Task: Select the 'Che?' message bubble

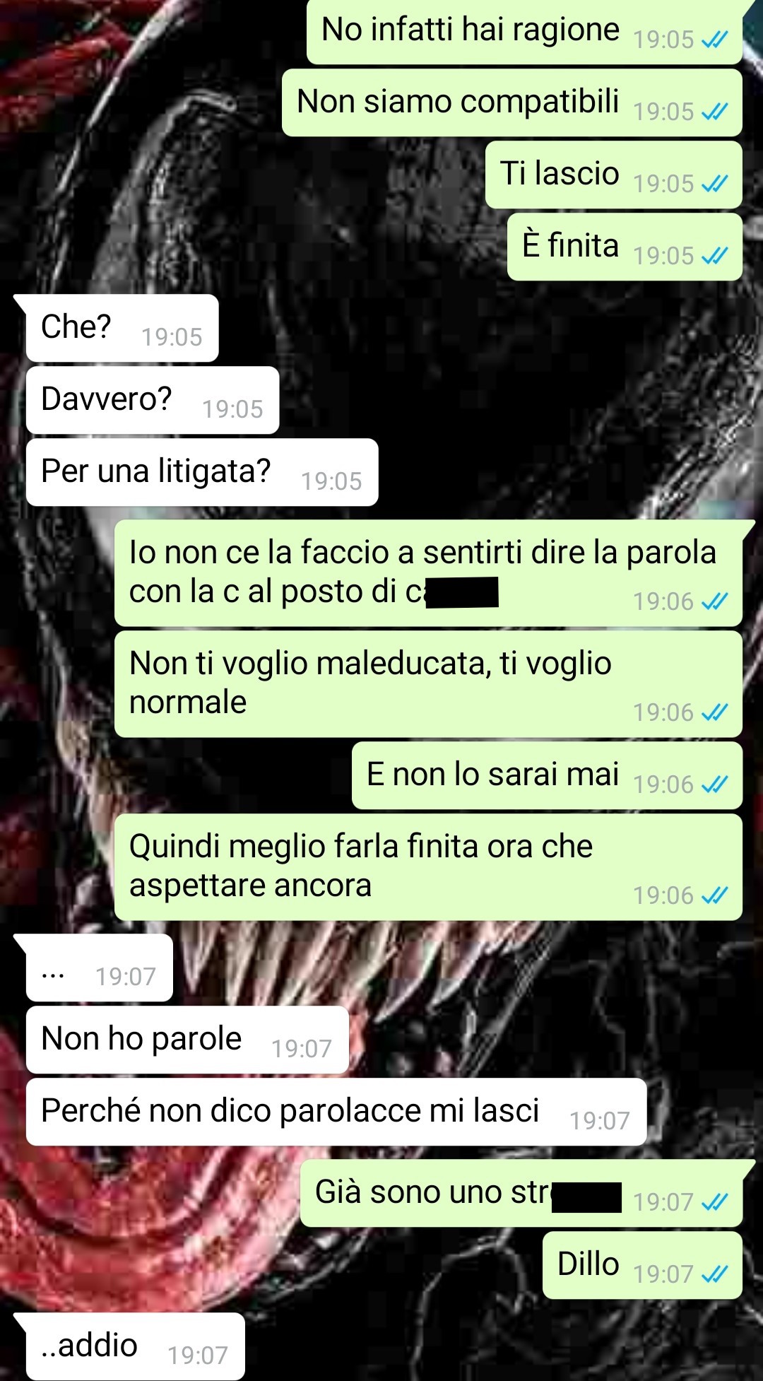Action: click(122, 328)
